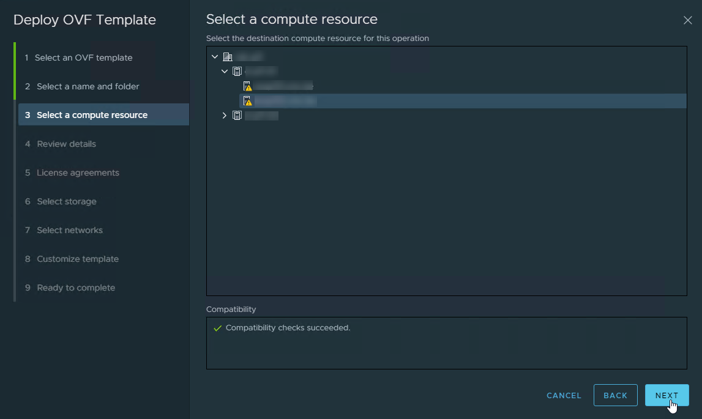
Task: Return to step 2 Select a name and folder
Action: click(88, 86)
